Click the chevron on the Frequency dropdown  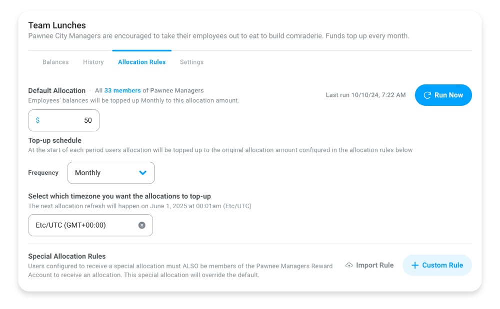(x=143, y=173)
